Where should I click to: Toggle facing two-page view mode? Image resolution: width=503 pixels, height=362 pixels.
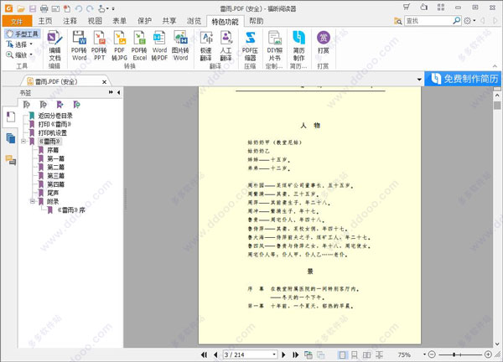coord(366,354)
